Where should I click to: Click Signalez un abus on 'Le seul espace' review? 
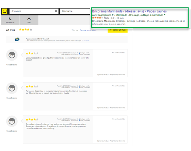click(x=103, y=75)
